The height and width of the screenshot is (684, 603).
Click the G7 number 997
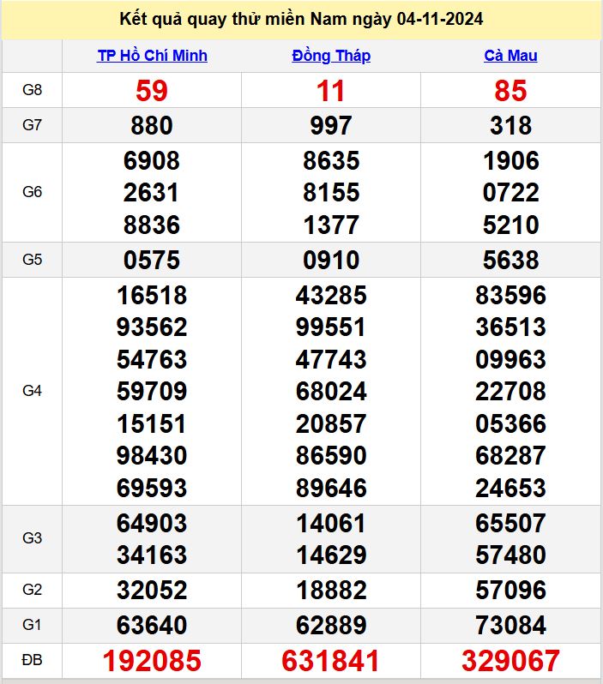point(330,126)
